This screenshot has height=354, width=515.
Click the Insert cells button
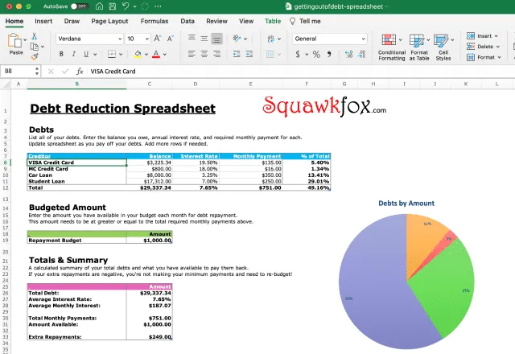click(483, 35)
